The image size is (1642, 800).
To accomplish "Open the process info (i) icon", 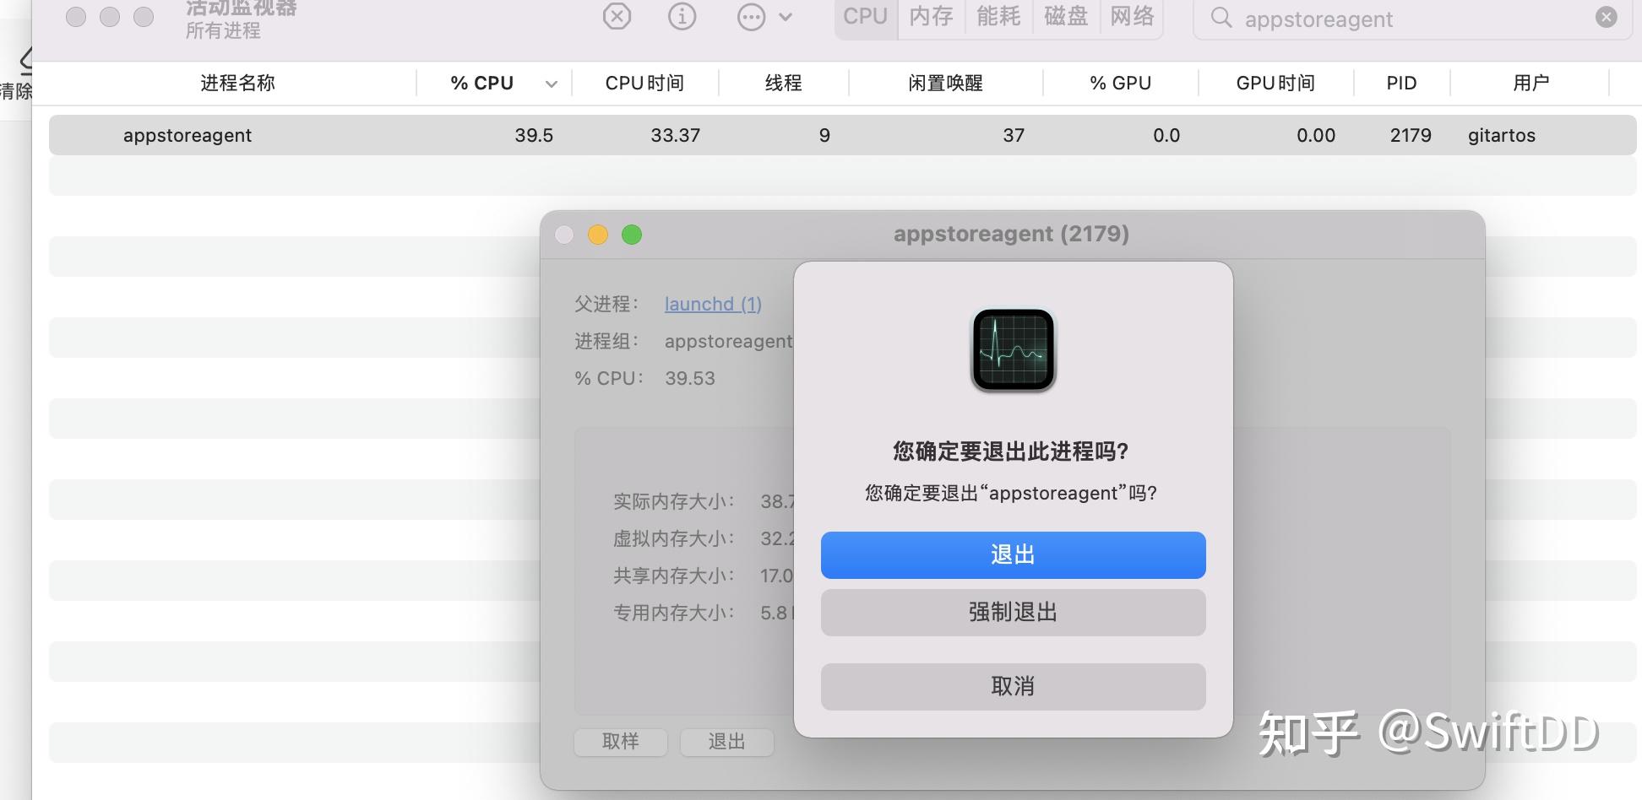I will (682, 16).
